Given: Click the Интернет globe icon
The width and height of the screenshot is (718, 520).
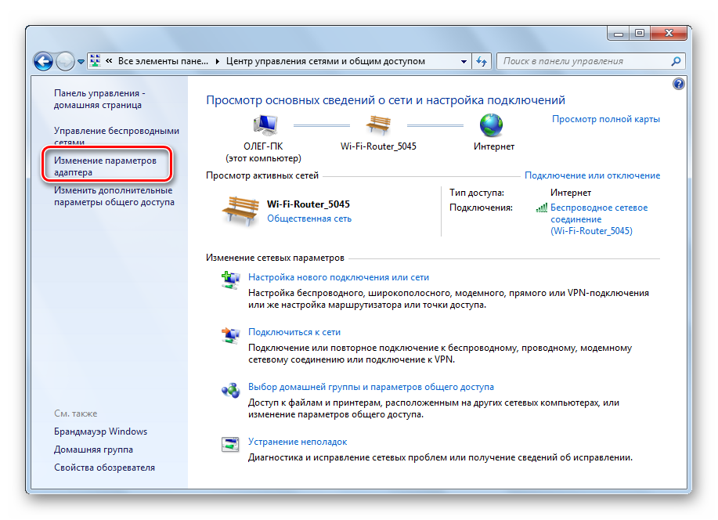Looking at the screenshot, I should click(x=491, y=125).
